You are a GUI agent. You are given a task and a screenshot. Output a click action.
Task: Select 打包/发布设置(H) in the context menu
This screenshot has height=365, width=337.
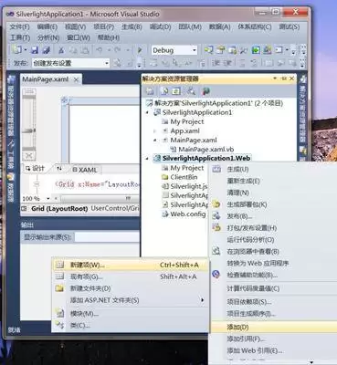pyautogui.click(x=252, y=228)
